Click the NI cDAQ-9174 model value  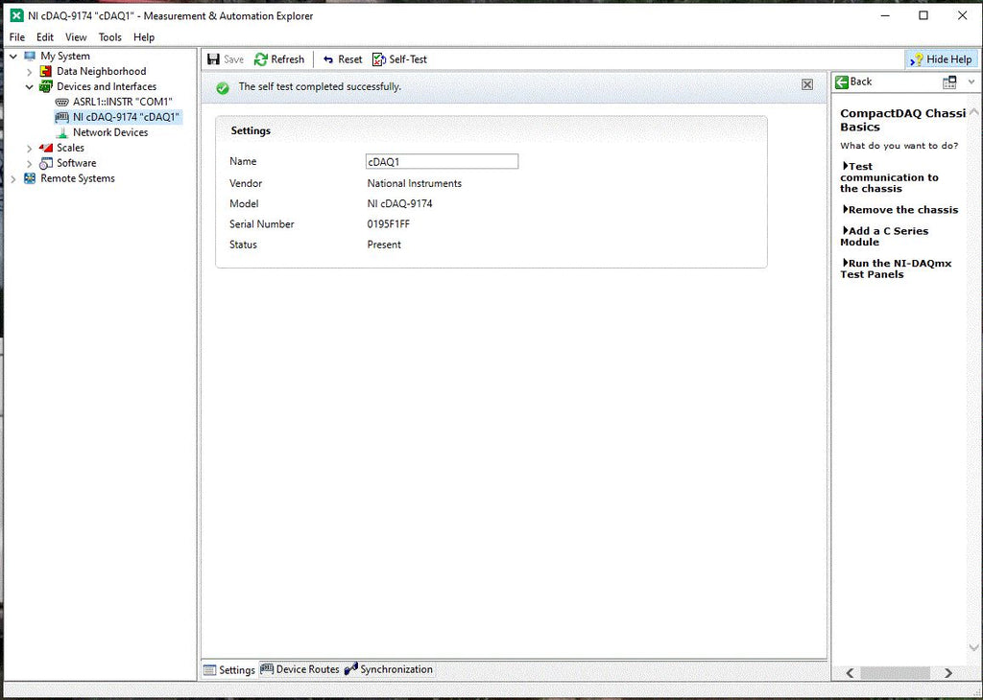[399, 204]
